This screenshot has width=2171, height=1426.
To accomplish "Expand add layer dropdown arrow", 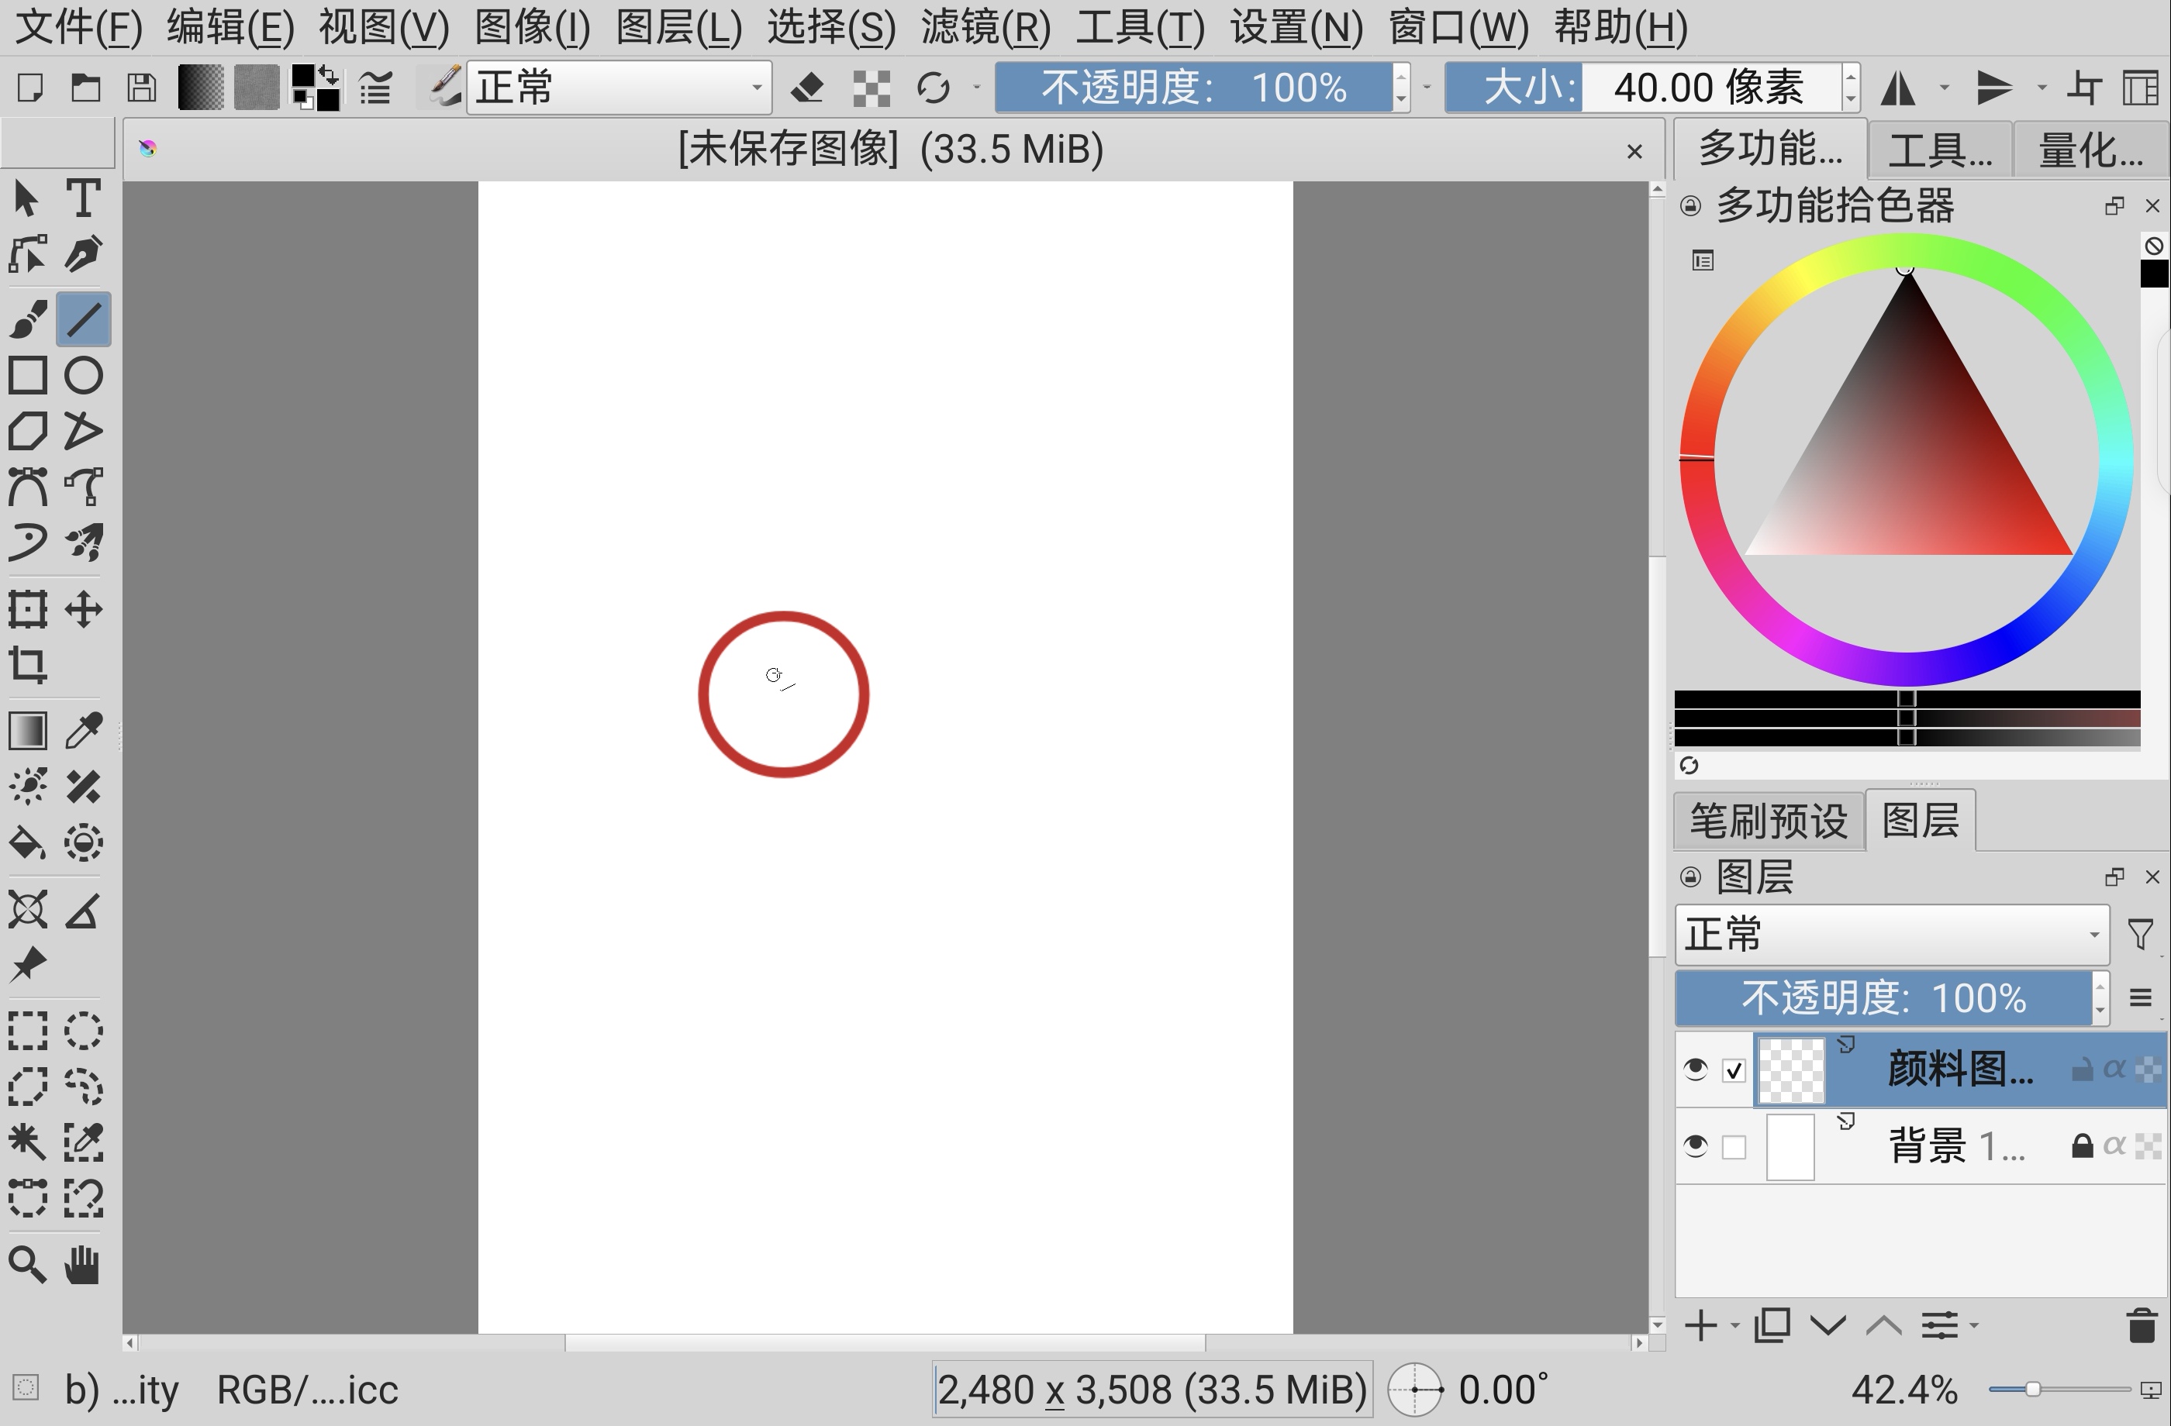I will coord(1735,1326).
